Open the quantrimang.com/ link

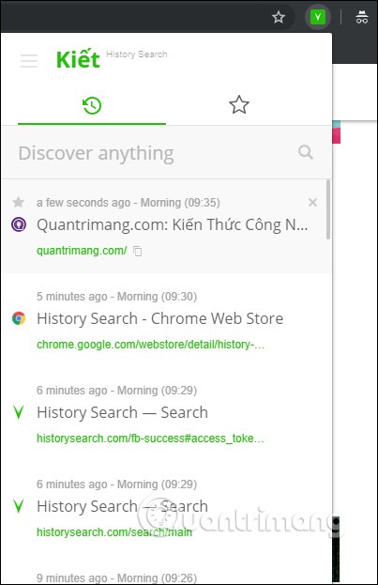82,251
